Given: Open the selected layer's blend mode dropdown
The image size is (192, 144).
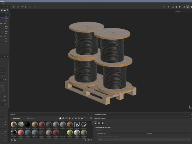Looking at the screenshot, I should (x=6, y=14).
